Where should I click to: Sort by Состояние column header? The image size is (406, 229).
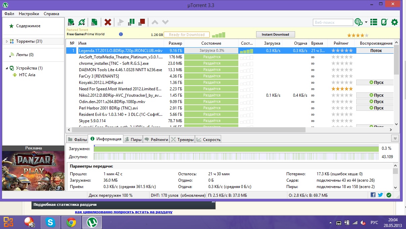pos(211,43)
